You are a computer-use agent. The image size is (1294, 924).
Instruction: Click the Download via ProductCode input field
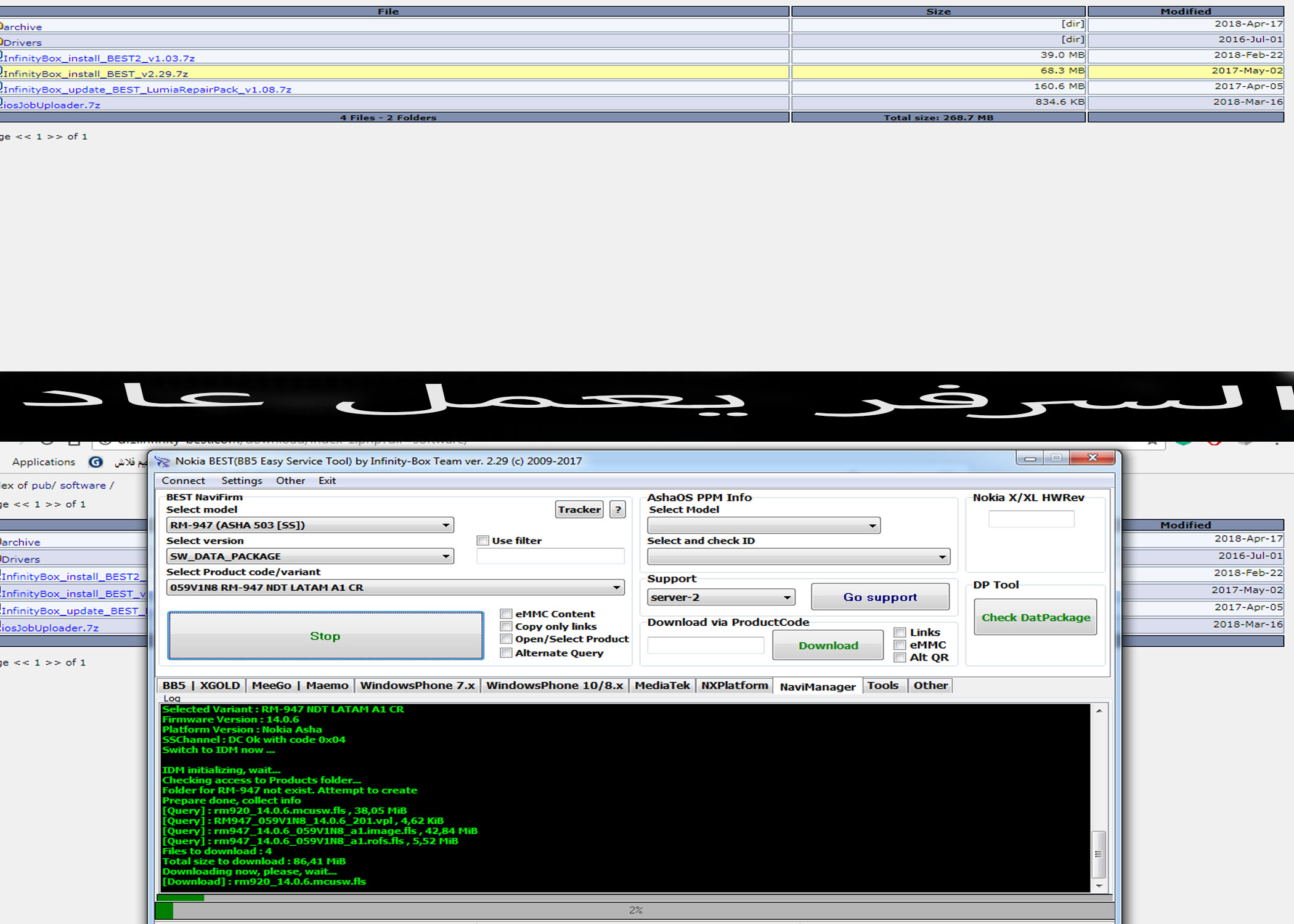[706, 646]
